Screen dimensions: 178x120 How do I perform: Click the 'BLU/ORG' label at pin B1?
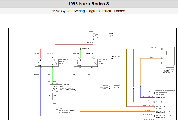point(146,96)
